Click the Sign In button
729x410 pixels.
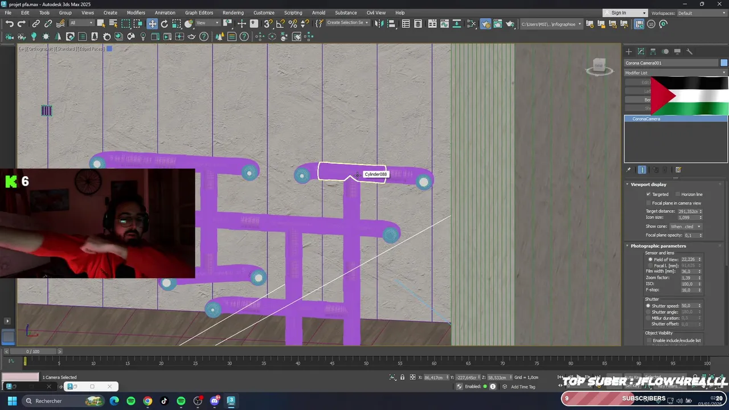625,13
